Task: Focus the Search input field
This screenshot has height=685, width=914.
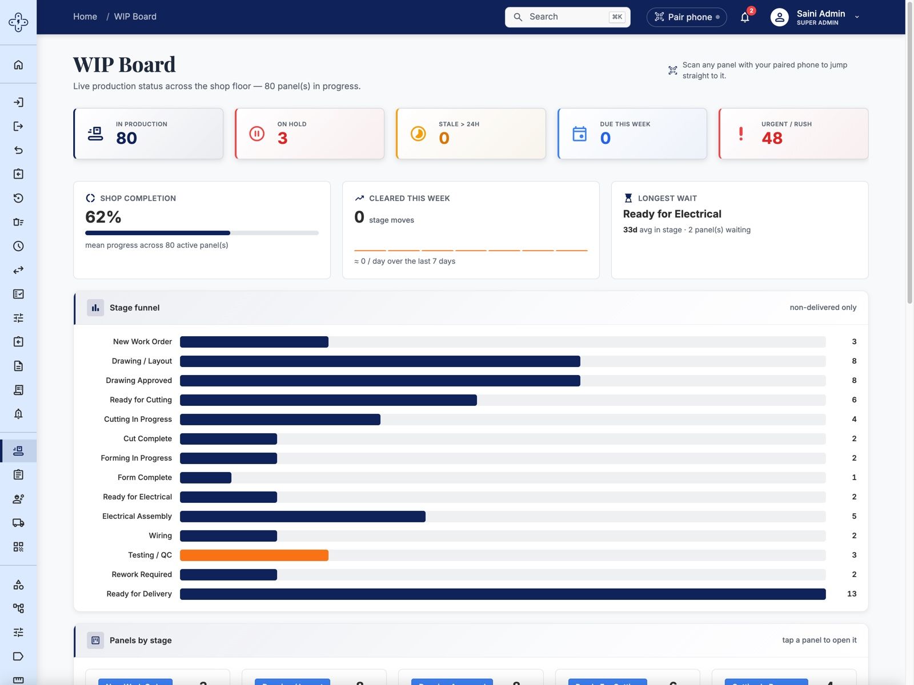Action: coord(568,17)
